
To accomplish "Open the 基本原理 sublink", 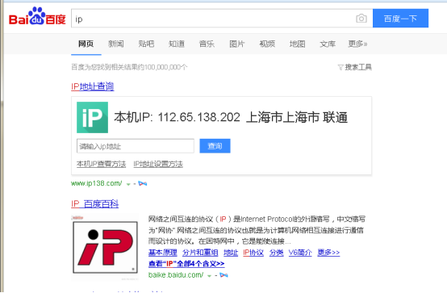I will (163, 253).
